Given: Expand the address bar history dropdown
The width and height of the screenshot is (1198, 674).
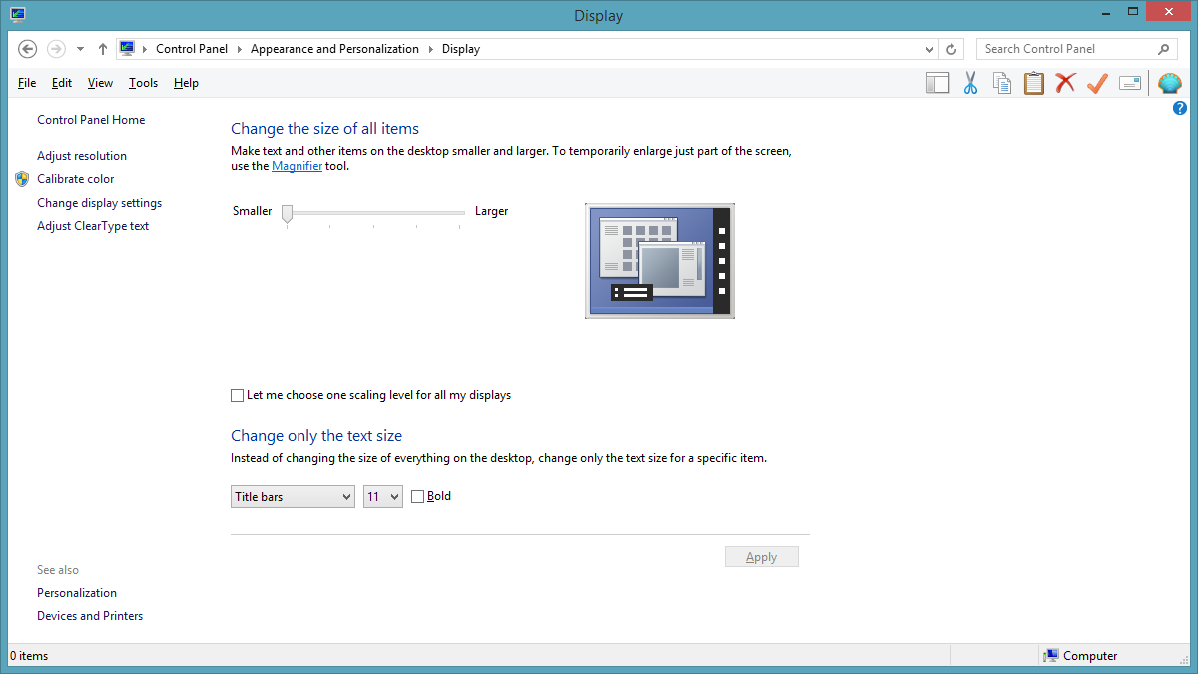Looking at the screenshot, I should click(929, 49).
